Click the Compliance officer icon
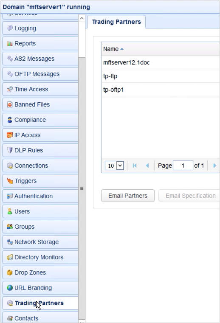220x323 pixels. (x=10, y=120)
